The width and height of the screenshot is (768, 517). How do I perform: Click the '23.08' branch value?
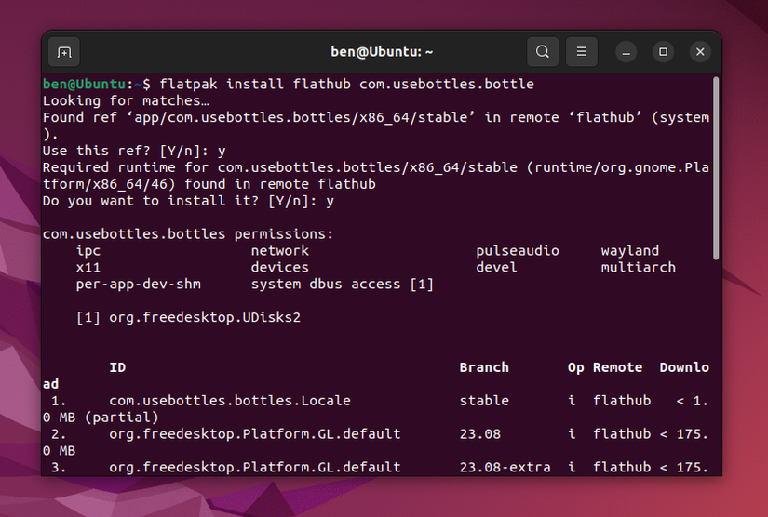click(x=480, y=434)
